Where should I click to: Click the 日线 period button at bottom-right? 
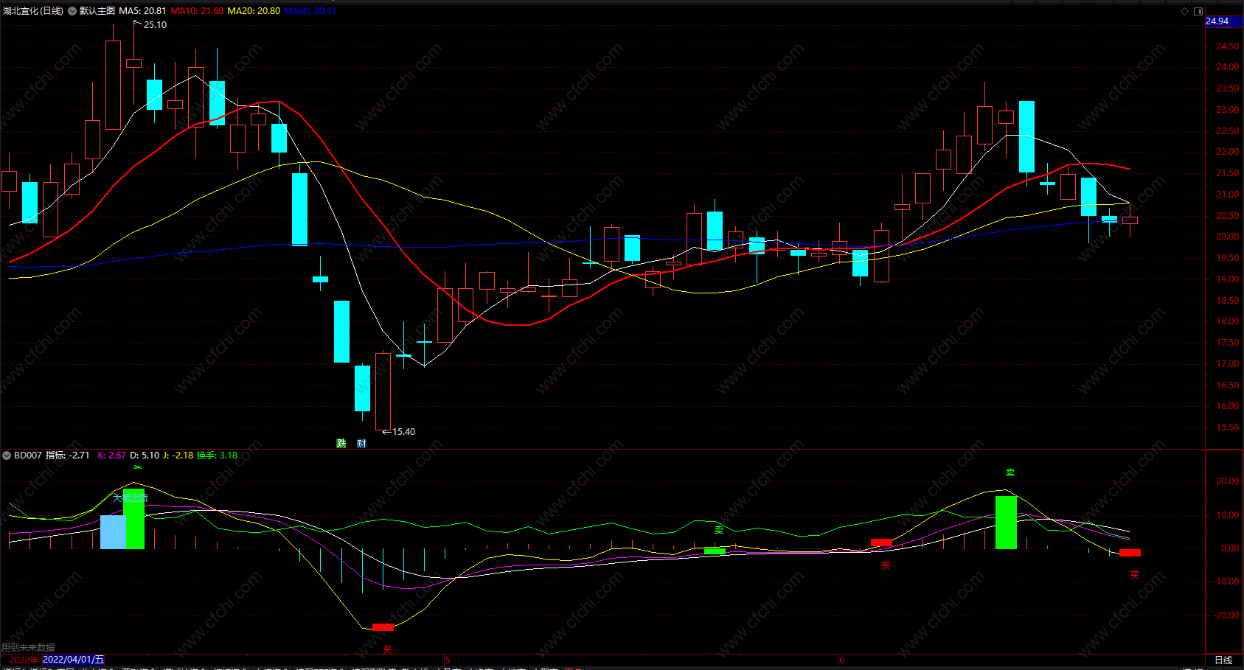(1223, 660)
